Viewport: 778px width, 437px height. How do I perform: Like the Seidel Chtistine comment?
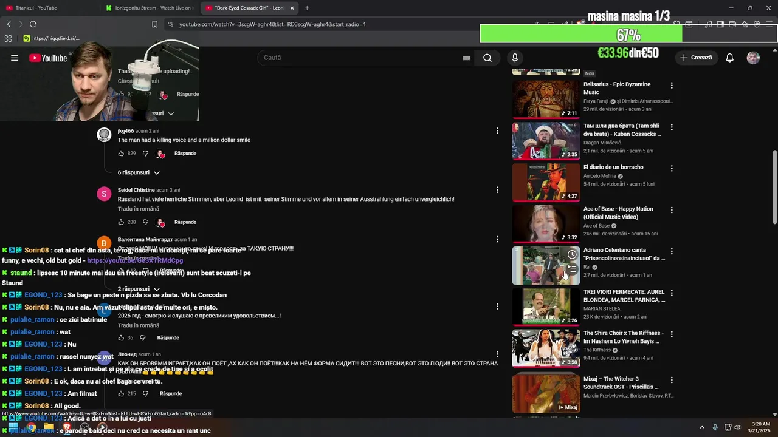pyautogui.click(x=121, y=222)
